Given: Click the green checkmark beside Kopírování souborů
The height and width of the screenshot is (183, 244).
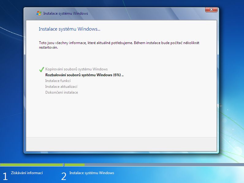Looking at the screenshot, I should 42,69.
